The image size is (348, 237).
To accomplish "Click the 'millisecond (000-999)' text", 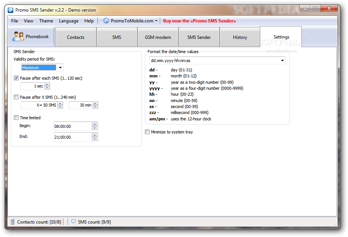I will point(190,113).
